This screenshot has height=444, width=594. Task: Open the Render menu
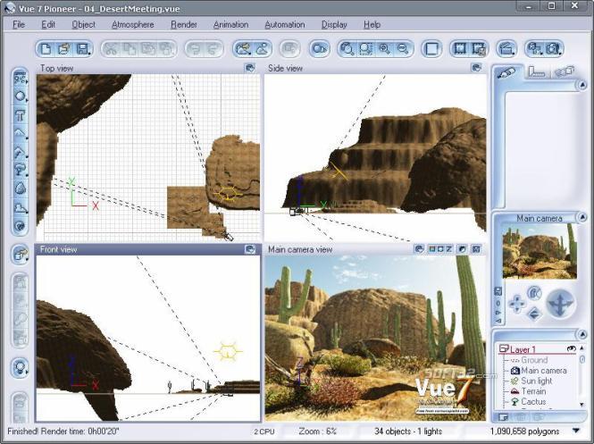pos(183,25)
